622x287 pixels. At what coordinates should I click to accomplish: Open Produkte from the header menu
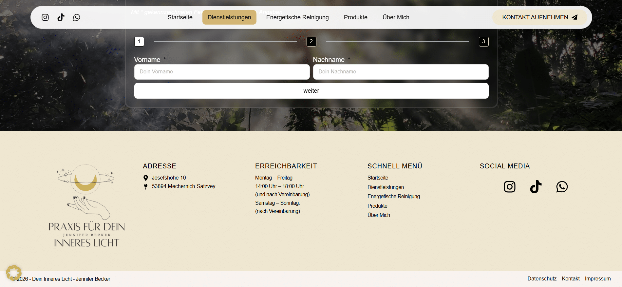point(355,17)
